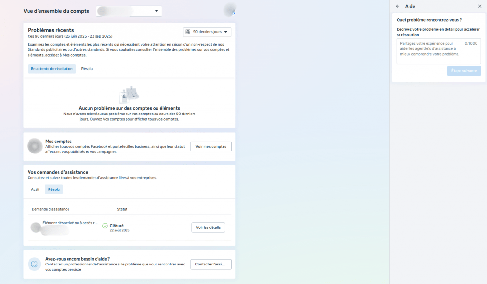Open the profile avatar at top right
Viewport: 487px width, 284px height.
[x=230, y=9]
